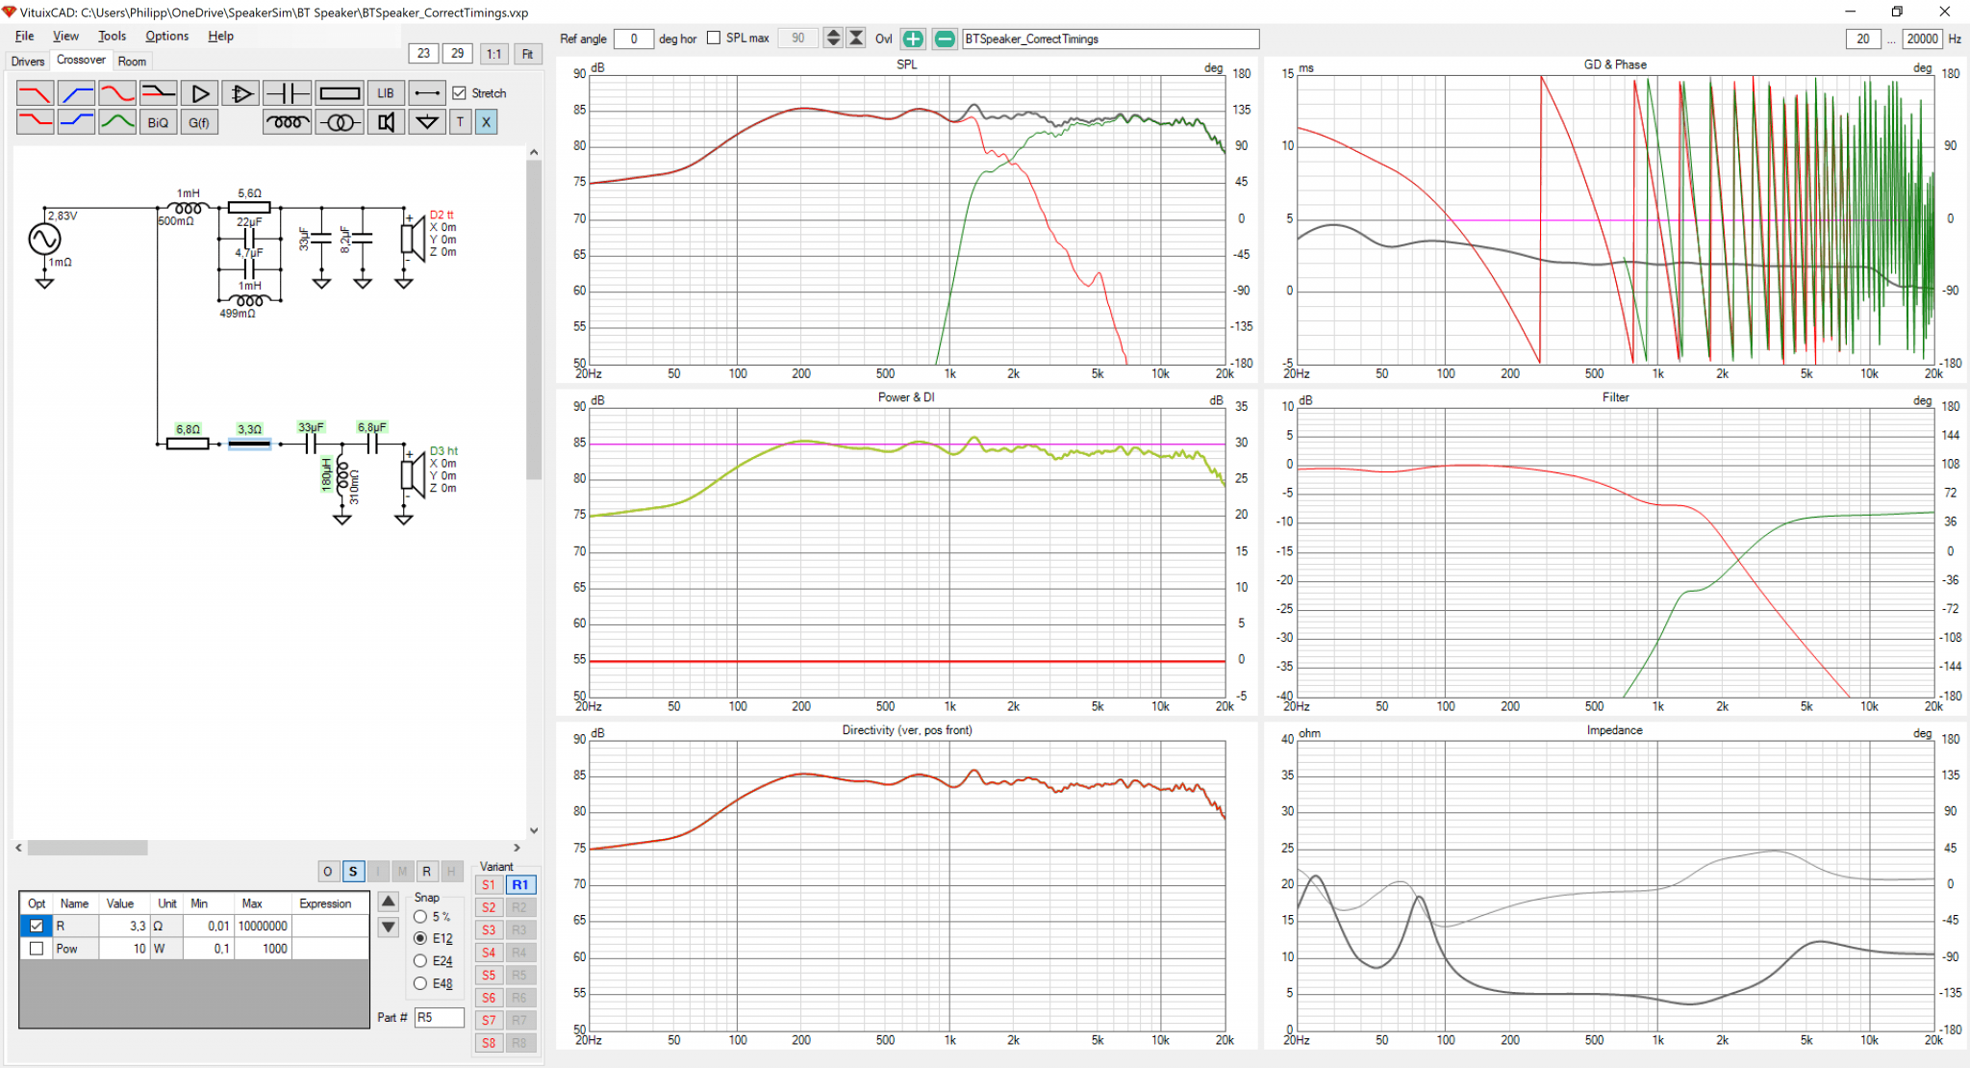Select E24 snap radio button

point(420,960)
